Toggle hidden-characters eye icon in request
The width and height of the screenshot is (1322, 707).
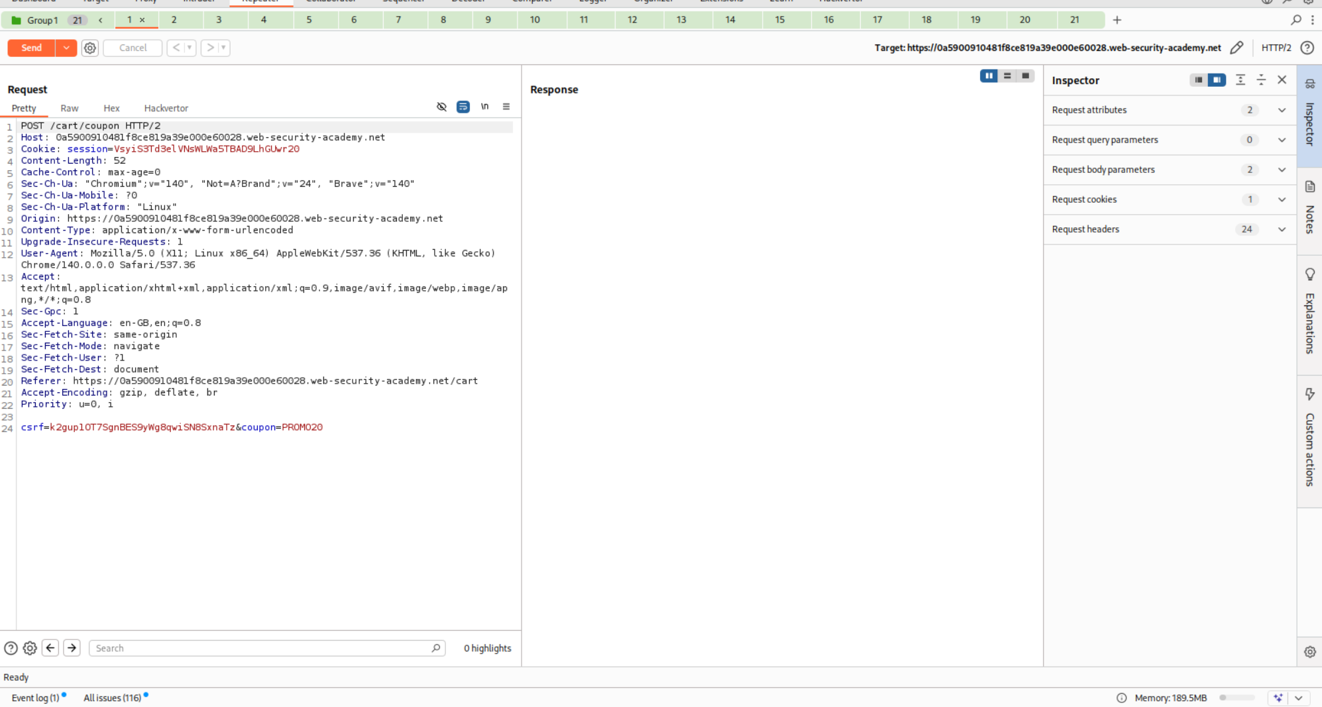click(x=441, y=107)
